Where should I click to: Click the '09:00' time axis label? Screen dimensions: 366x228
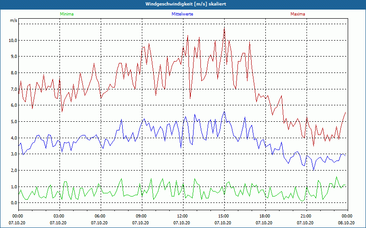pyautogui.click(x=140, y=216)
